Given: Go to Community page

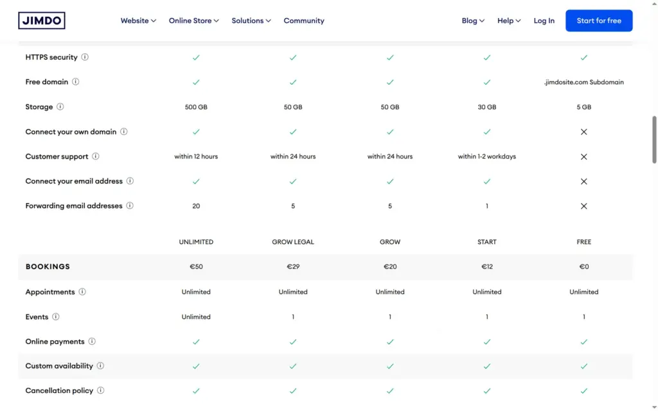Looking at the screenshot, I should 304,21.
